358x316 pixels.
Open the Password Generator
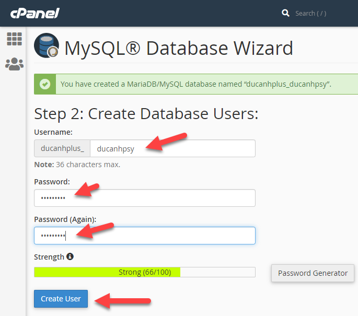coord(313,273)
